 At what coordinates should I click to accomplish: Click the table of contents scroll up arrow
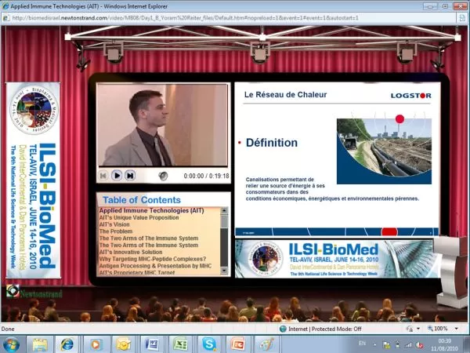[x=224, y=211]
